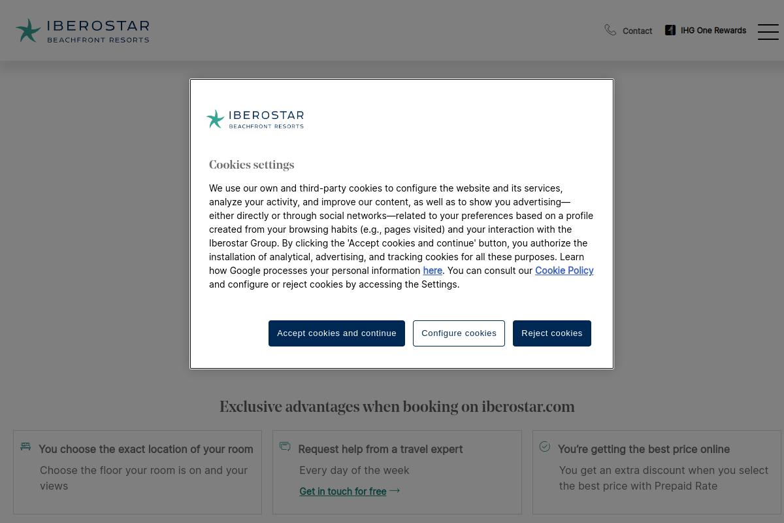Click the phone icon beside Contact

610,30
